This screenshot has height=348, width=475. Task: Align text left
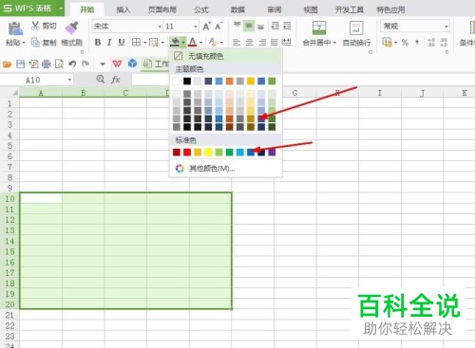click(x=237, y=42)
